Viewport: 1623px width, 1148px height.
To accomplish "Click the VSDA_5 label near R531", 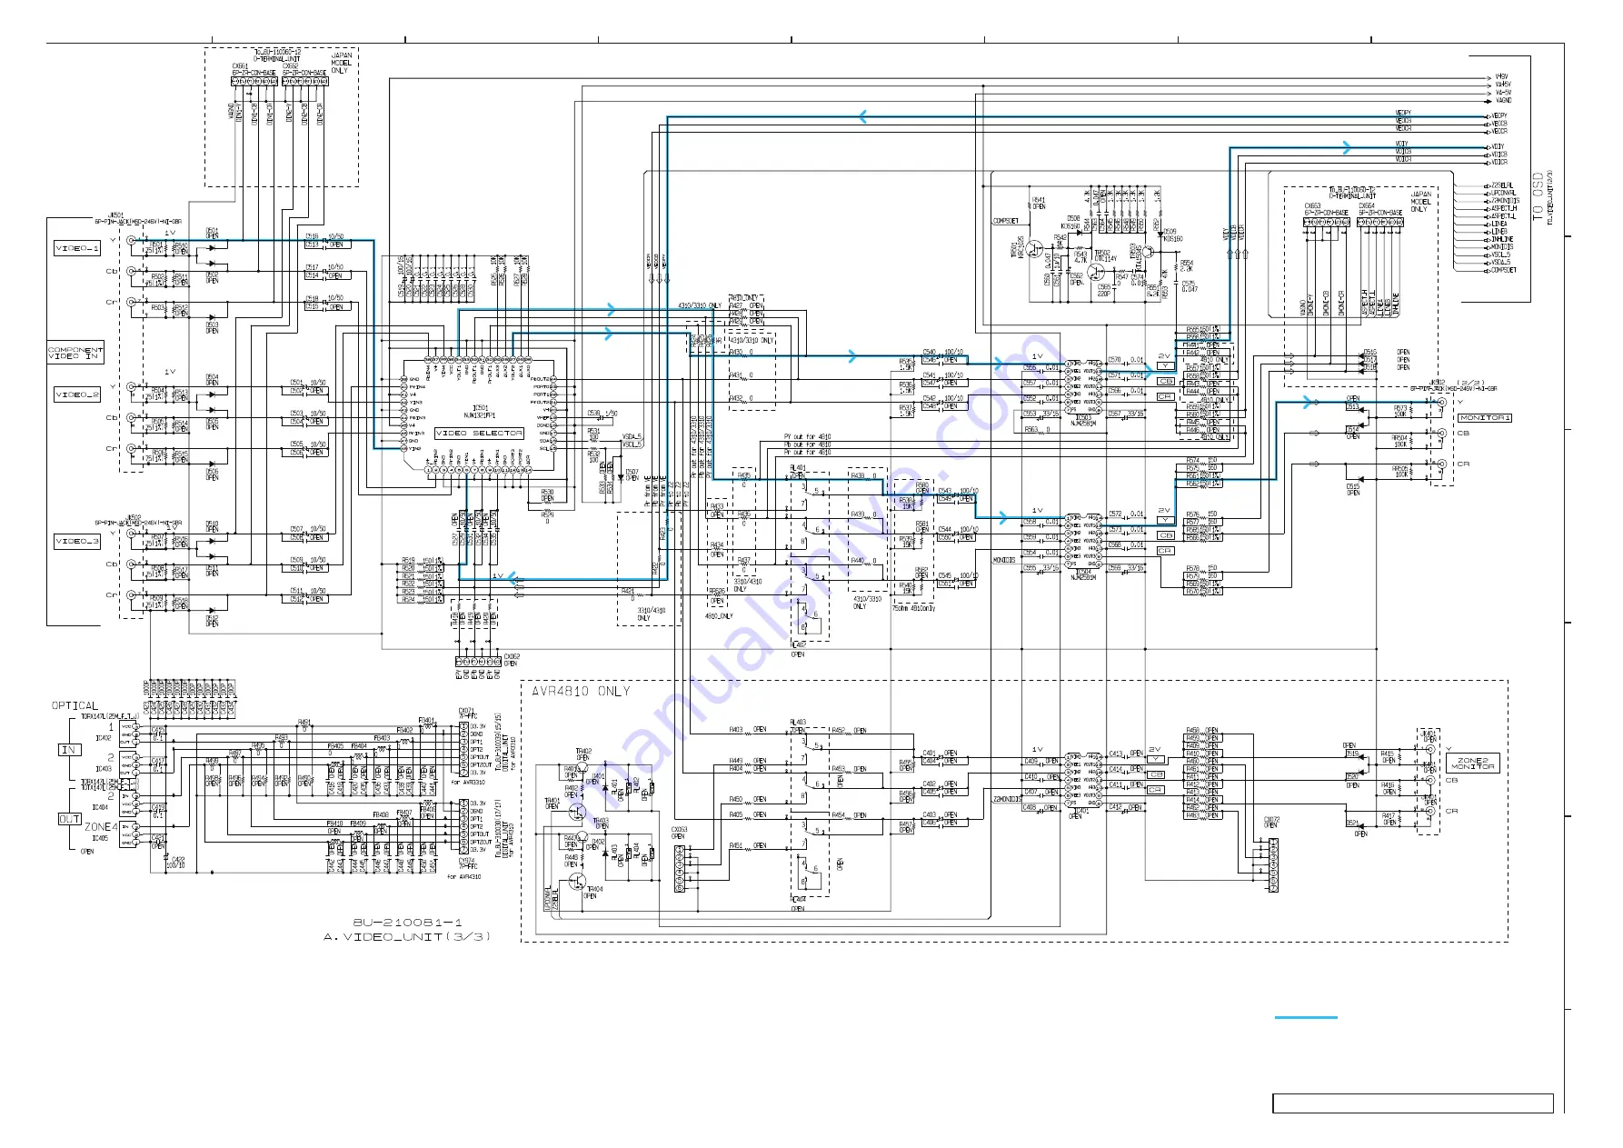I will tap(632, 437).
